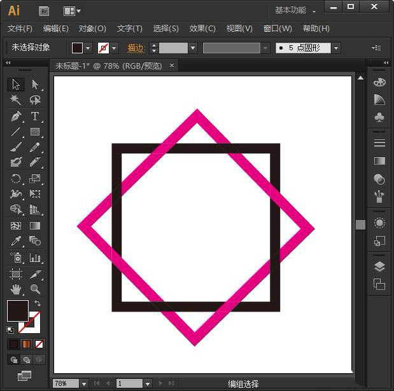Expand the fill color dropdown in control bar
This screenshot has width=394, height=391.
(x=88, y=48)
